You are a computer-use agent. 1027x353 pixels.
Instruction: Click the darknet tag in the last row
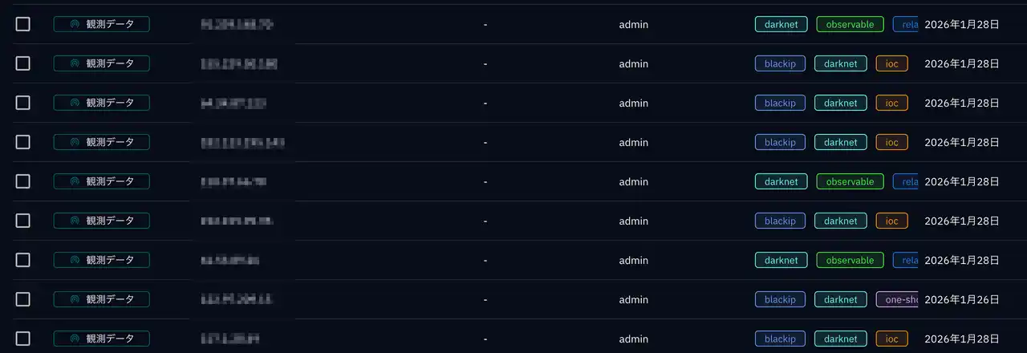coord(840,339)
